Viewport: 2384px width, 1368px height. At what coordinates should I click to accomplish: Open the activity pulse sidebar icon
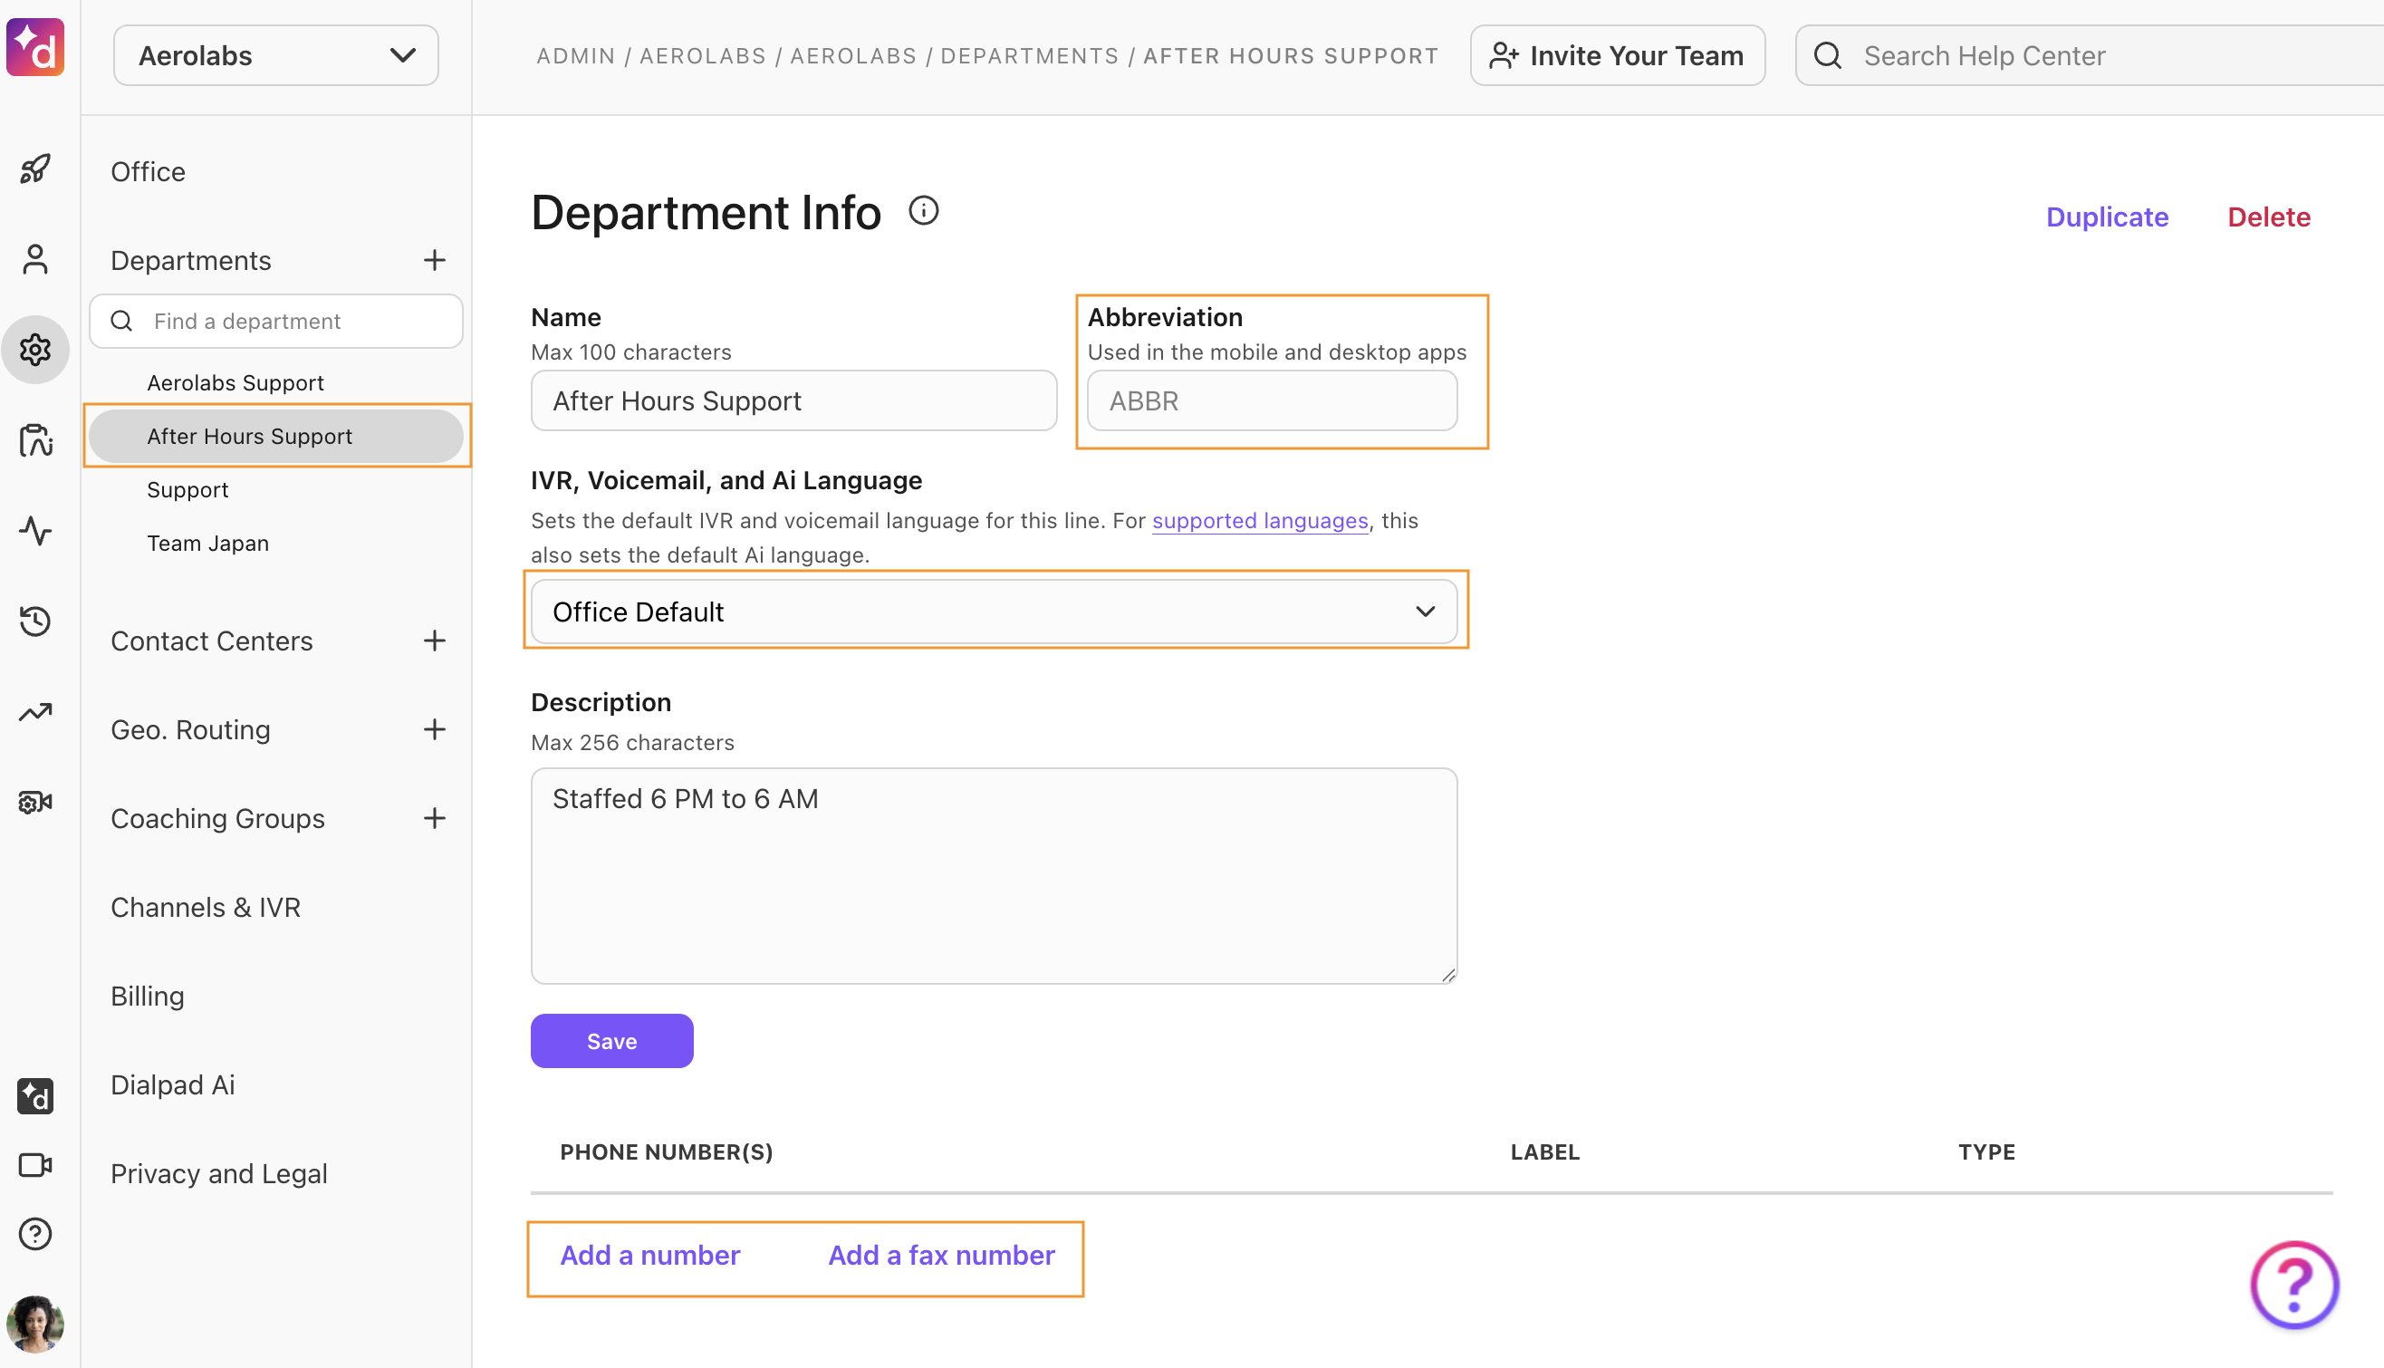coord(35,531)
